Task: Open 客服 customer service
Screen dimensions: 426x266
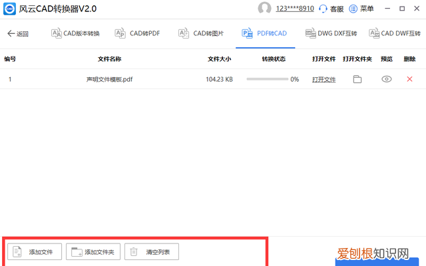Action: [331, 9]
